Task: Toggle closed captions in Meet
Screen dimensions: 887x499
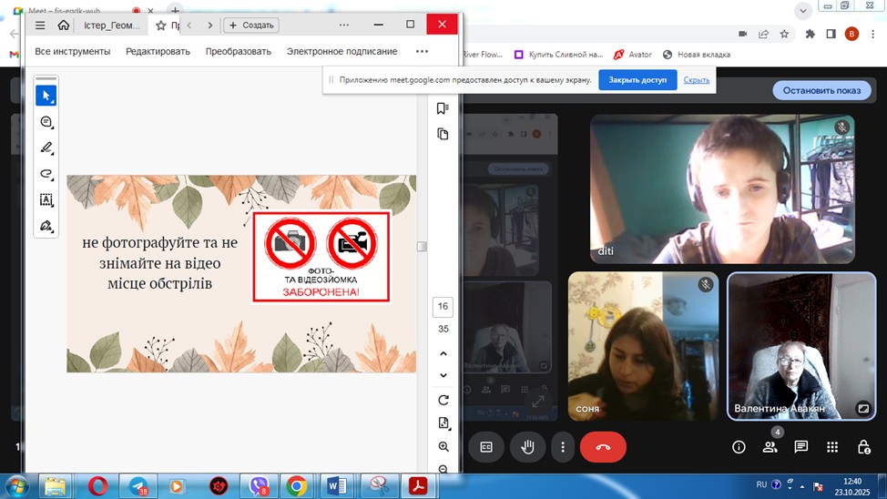Action: 486,447
